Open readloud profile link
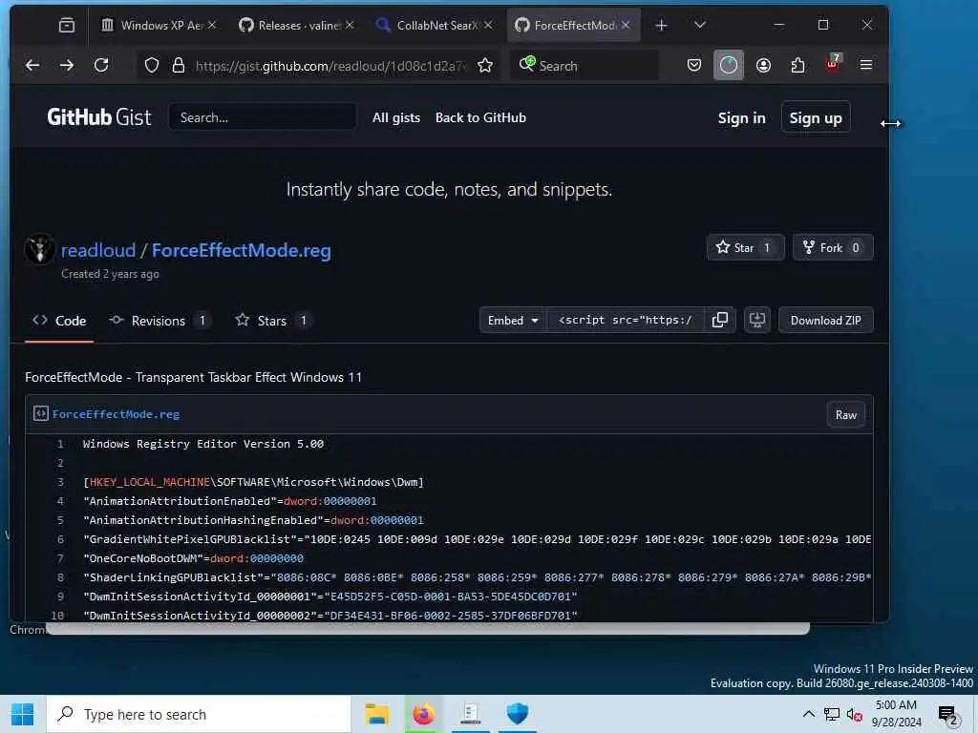The height and width of the screenshot is (733, 978). [x=98, y=250]
